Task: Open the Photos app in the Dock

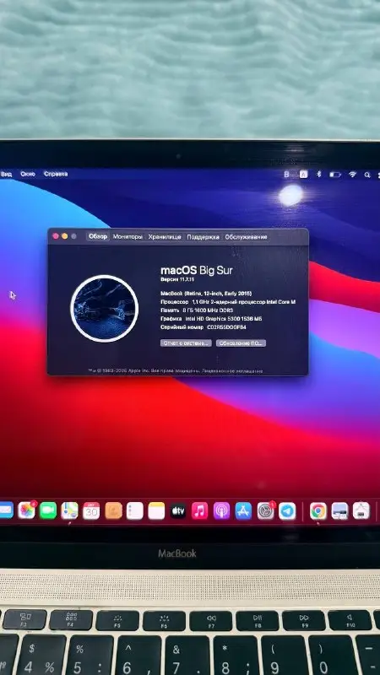Action: pos(26,510)
